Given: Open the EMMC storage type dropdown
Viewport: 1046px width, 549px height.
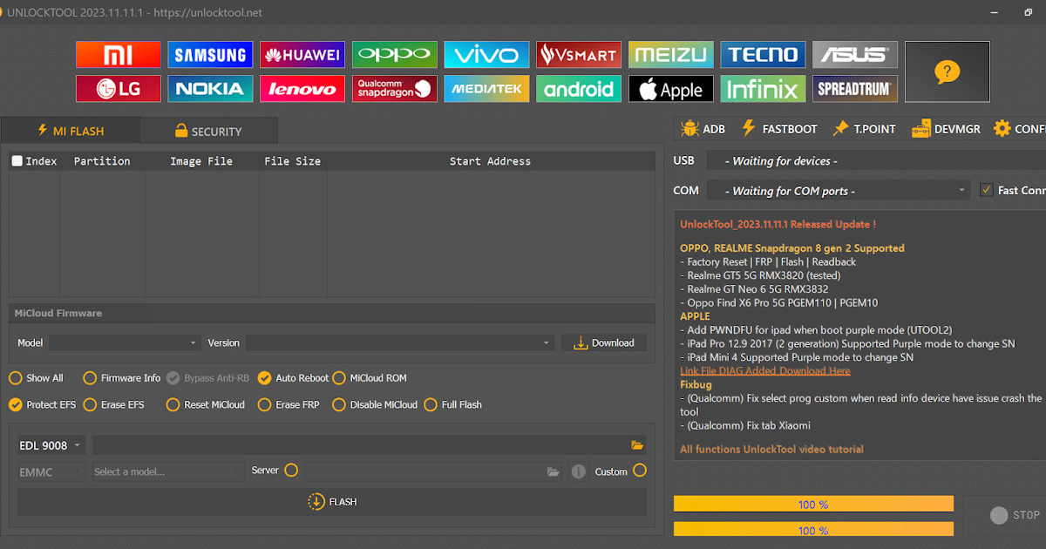Looking at the screenshot, I should pyautogui.click(x=51, y=471).
